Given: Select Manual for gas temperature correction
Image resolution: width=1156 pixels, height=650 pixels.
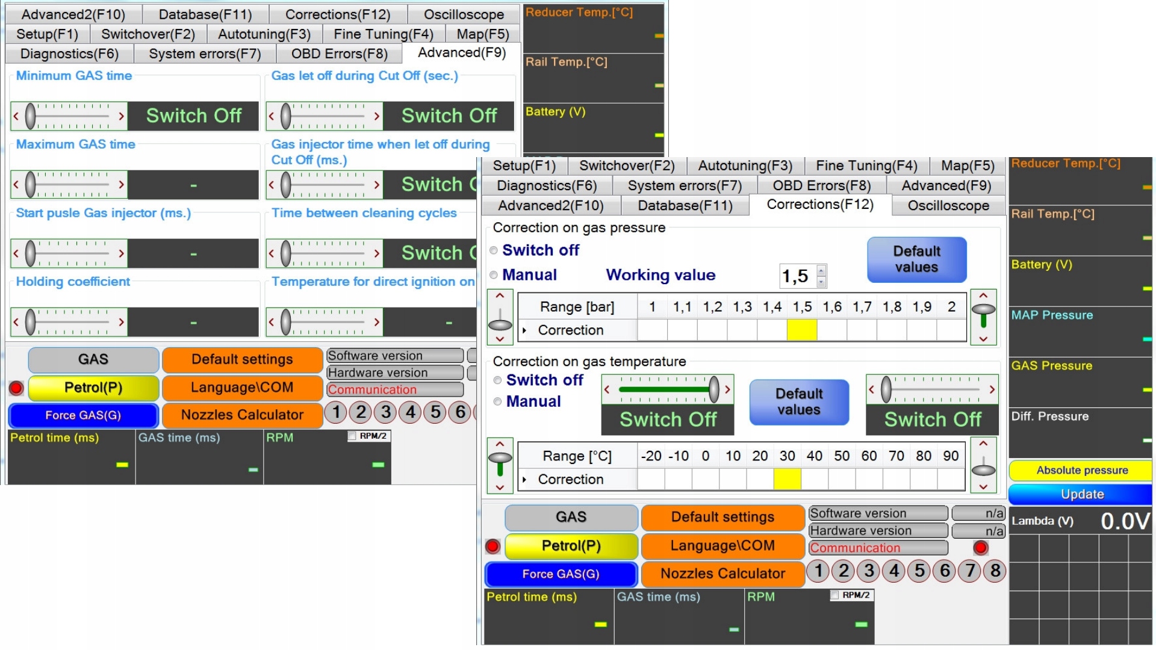Looking at the screenshot, I should point(498,401).
